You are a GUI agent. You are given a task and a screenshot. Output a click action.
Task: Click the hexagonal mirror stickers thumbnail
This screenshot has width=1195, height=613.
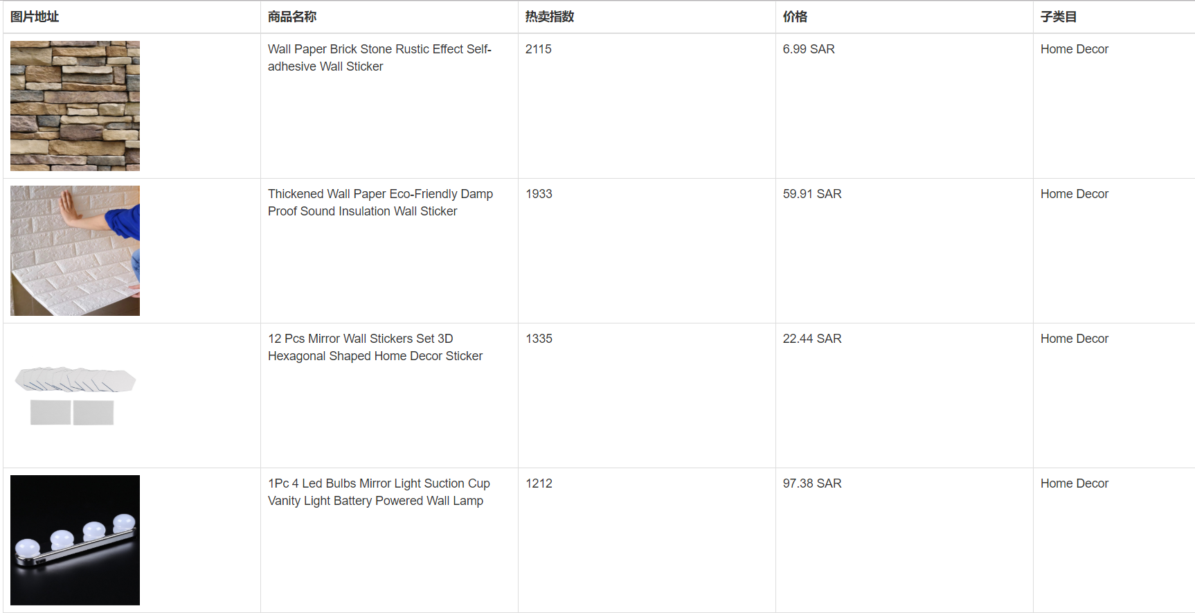tap(75, 396)
